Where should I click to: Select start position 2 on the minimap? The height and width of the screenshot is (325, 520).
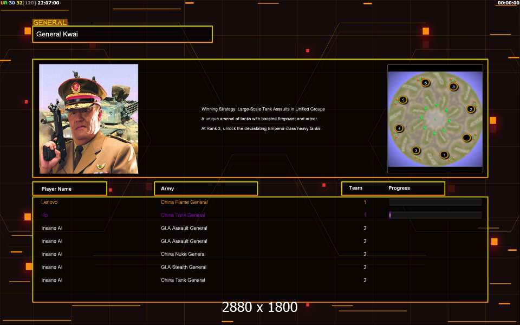point(471,109)
